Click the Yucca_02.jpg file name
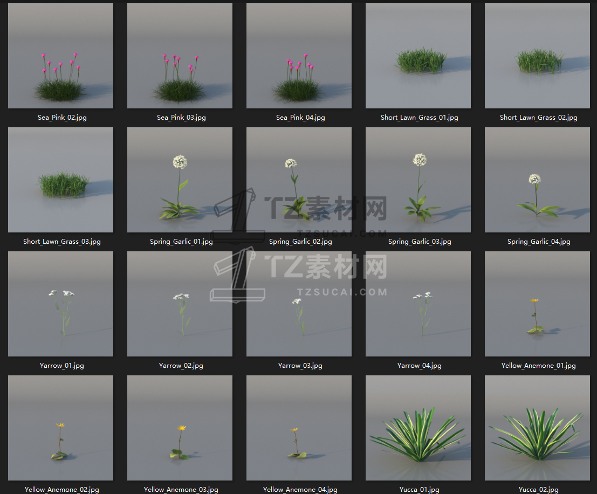Viewport: 597px width, 494px height. [538, 490]
